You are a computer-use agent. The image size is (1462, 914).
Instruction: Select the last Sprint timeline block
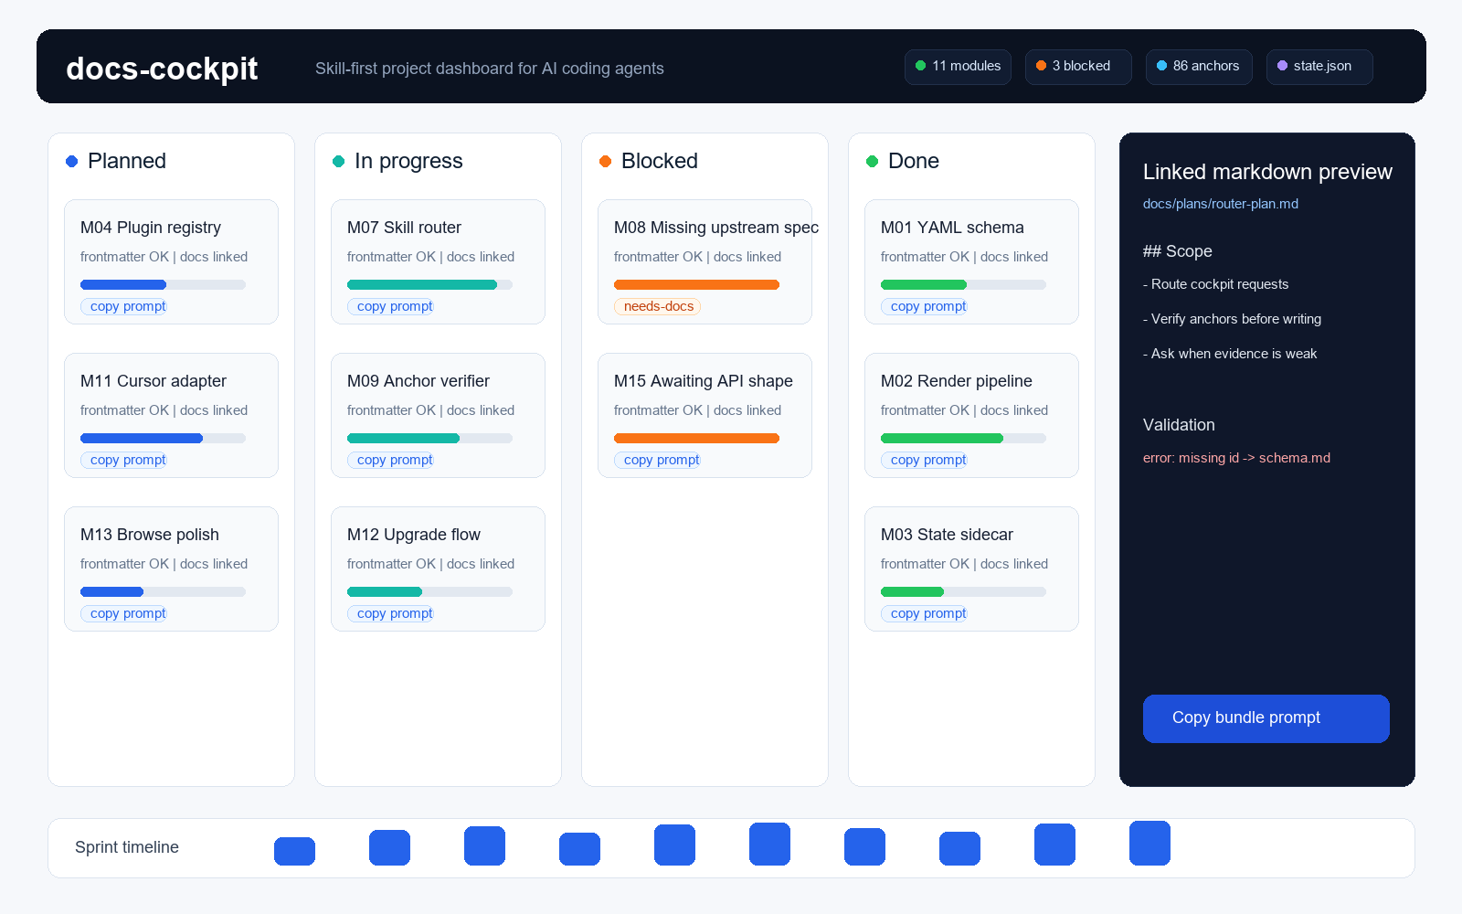tap(1149, 843)
